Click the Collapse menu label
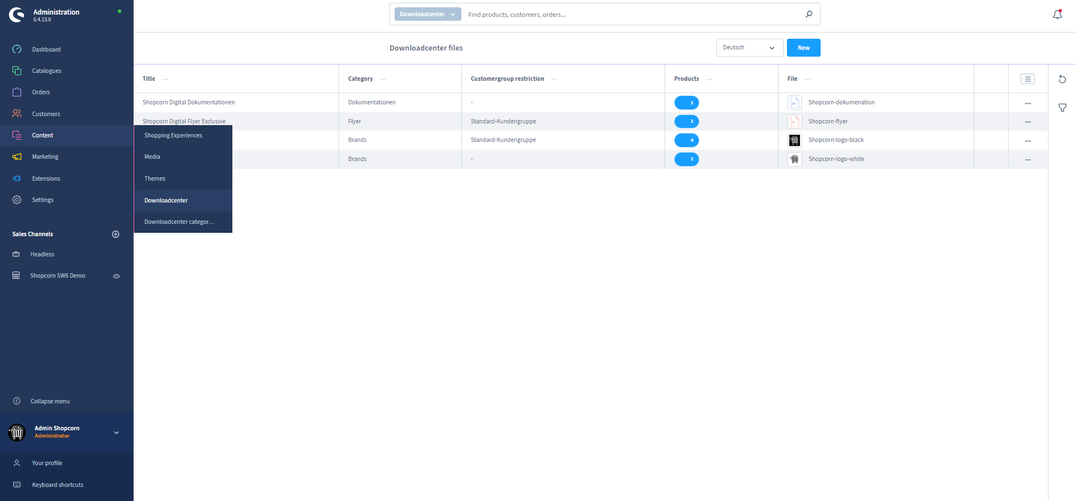 click(50, 401)
